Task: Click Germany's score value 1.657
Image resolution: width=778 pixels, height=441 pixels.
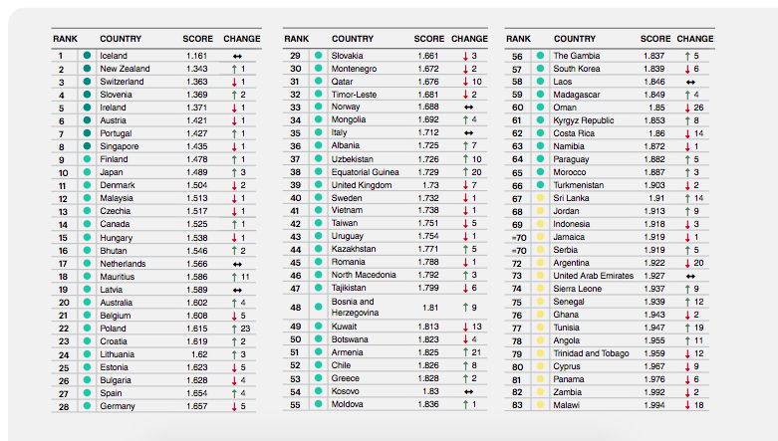Action: pos(197,406)
